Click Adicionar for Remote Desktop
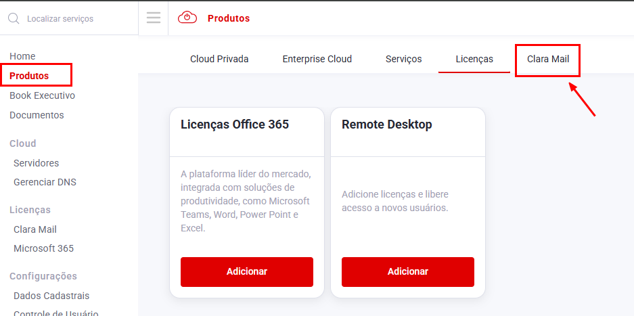This screenshot has height=316, width=634. 407,271
